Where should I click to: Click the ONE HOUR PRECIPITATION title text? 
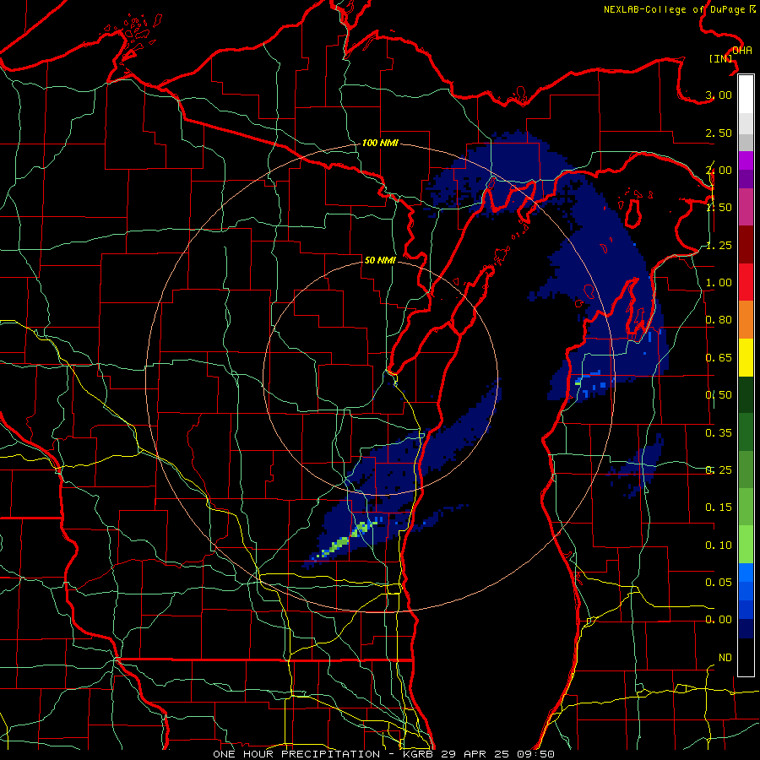(x=296, y=754)
